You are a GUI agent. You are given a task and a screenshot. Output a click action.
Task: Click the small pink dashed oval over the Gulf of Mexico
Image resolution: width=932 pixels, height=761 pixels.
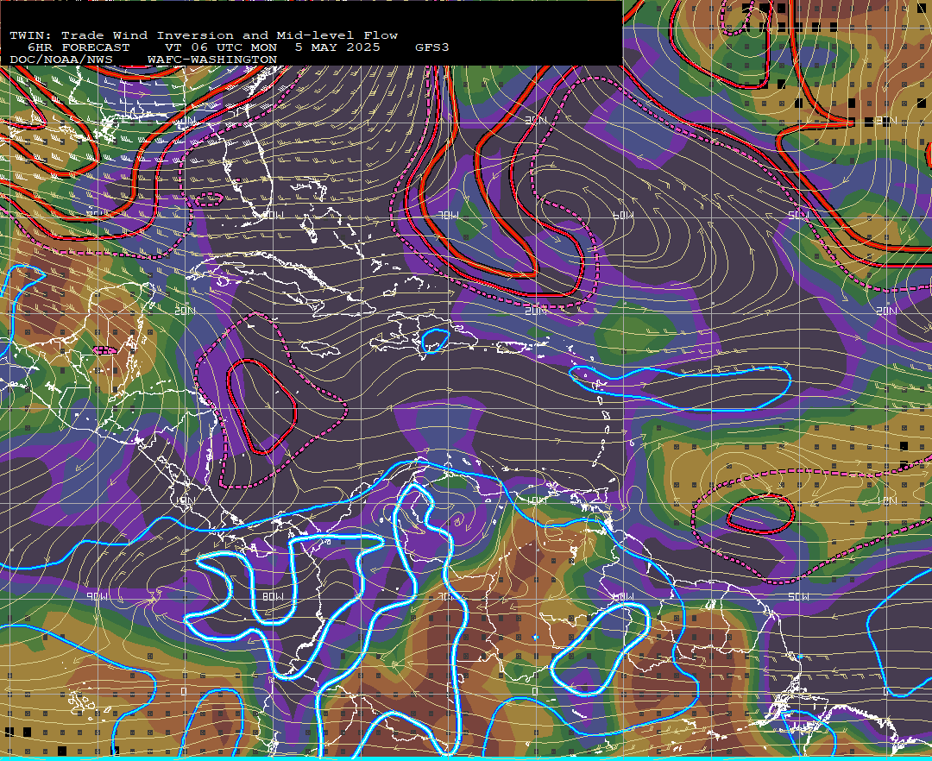[x=209, y=198]
